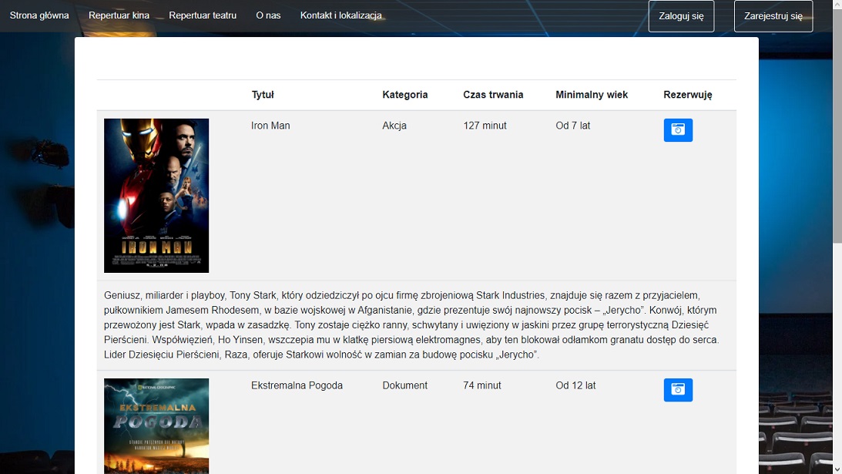Click the Iron Man movie poster

(156, 196)
